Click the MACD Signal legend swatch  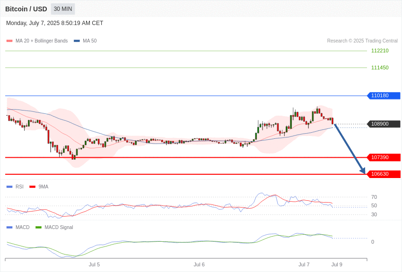tap(38, 227)
